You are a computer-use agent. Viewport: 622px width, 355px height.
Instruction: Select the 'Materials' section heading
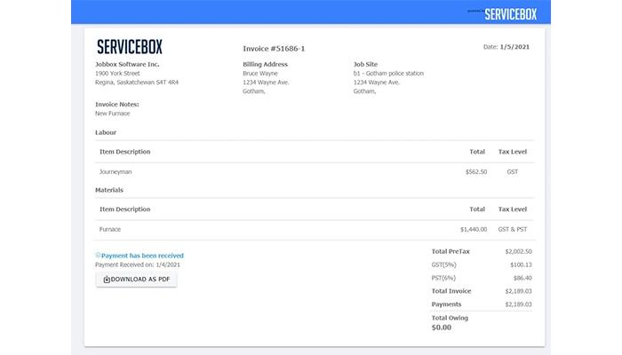(109, 190)
